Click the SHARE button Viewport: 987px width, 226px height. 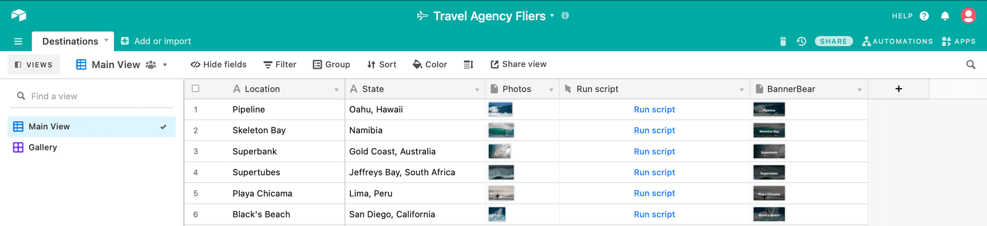[x=834, y=41]
